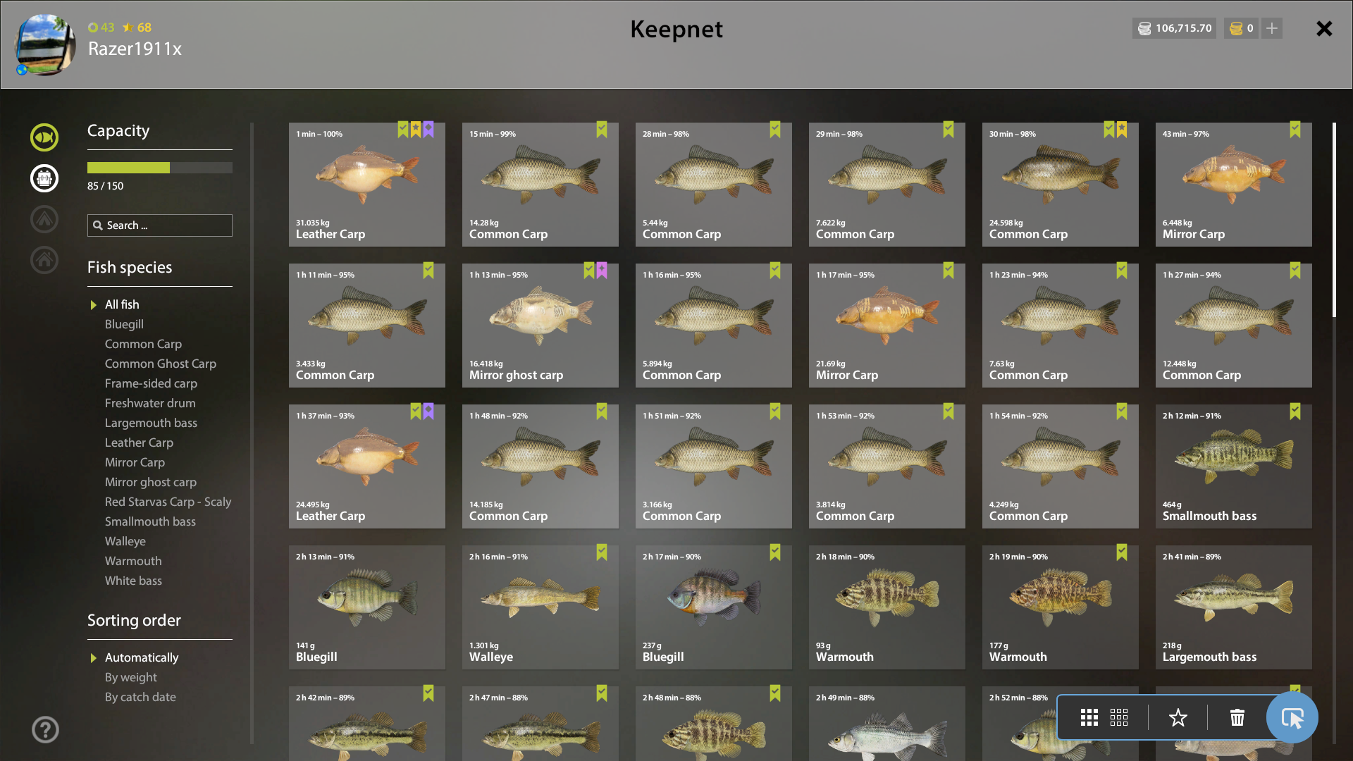The height and width of the screenshot is (761, 1353).
Task: Toggle purple star badge on 31.035 kg Leather Carp
Action: (428, 129)
